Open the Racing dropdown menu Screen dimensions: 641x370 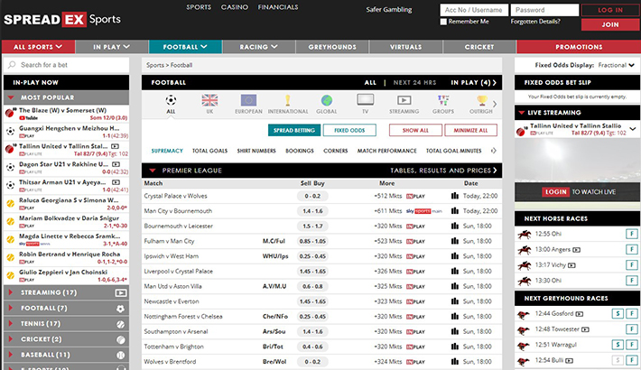point(259,47)
